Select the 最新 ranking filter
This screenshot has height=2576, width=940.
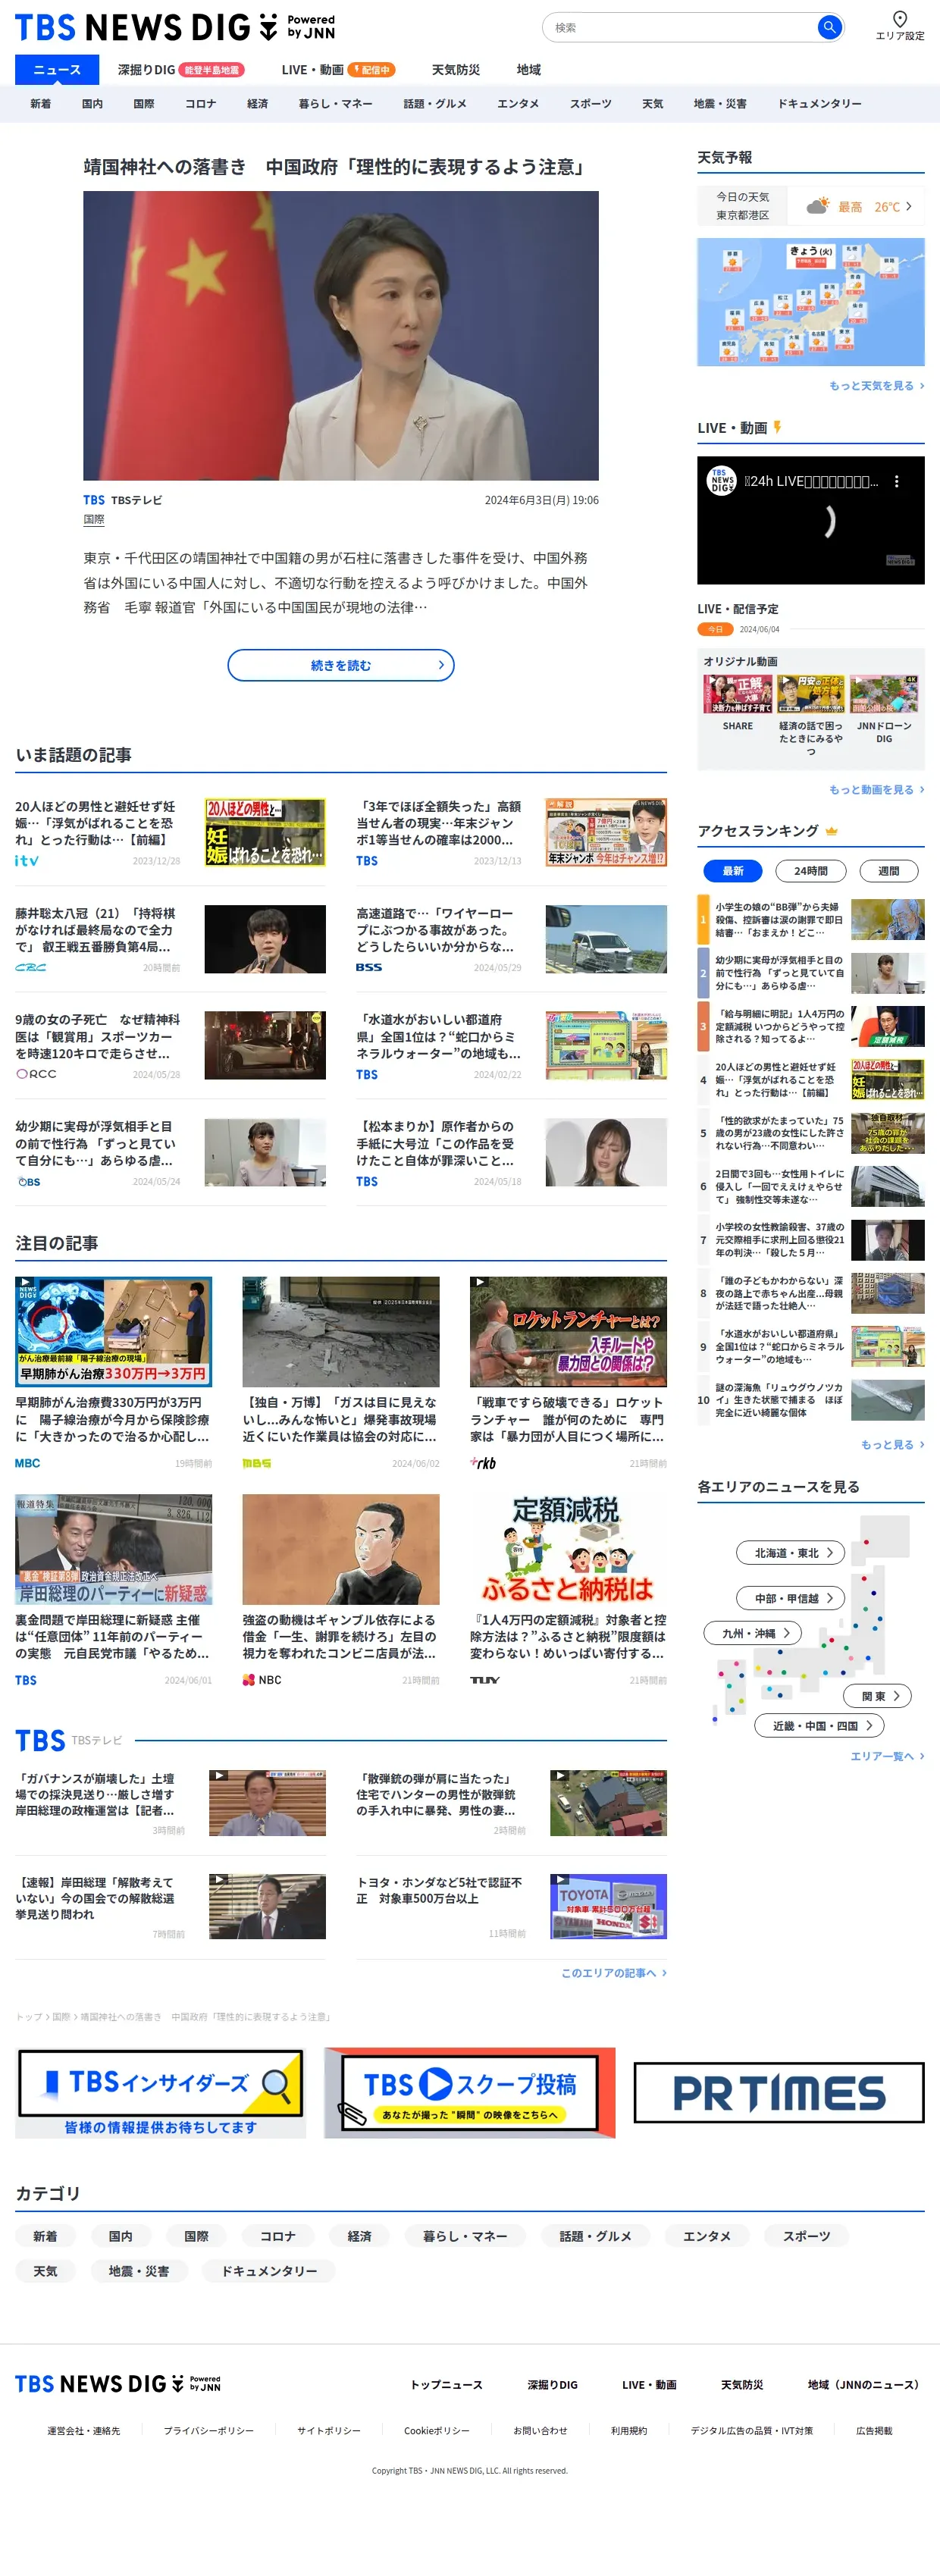click(x=733, y=871)
